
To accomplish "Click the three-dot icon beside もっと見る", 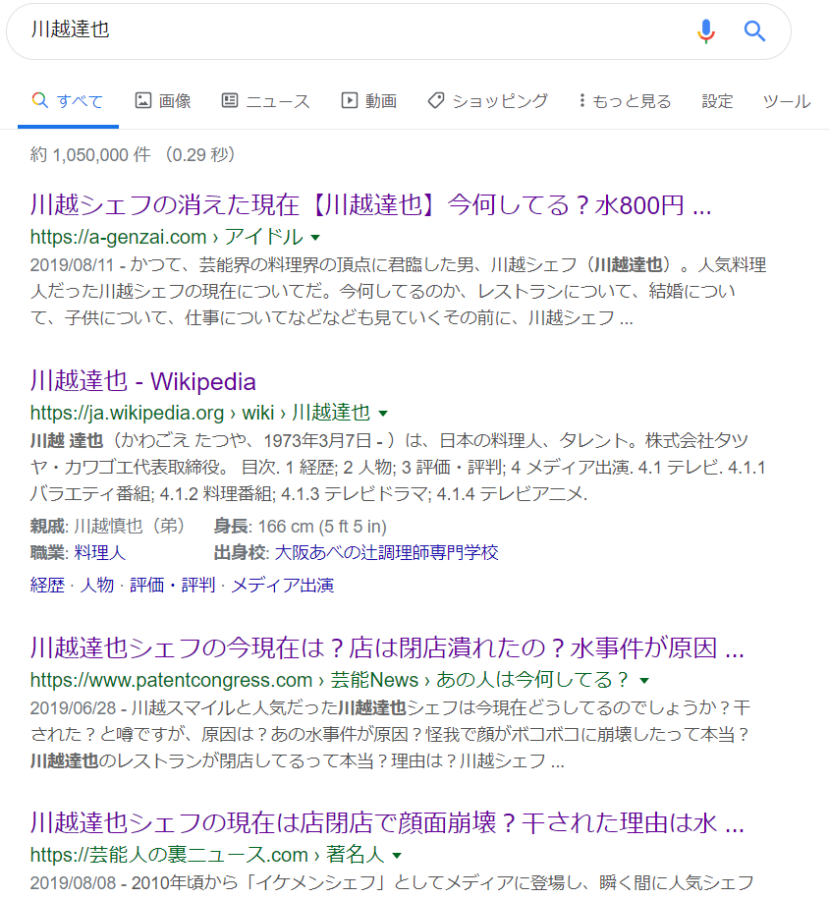I will click(x=581, y=100).
